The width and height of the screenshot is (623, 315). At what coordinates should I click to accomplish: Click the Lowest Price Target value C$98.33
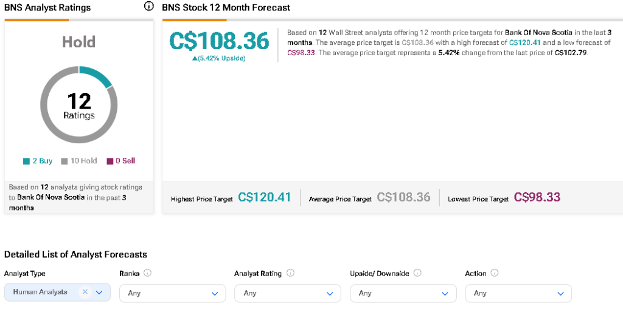(x=537, y=197)
